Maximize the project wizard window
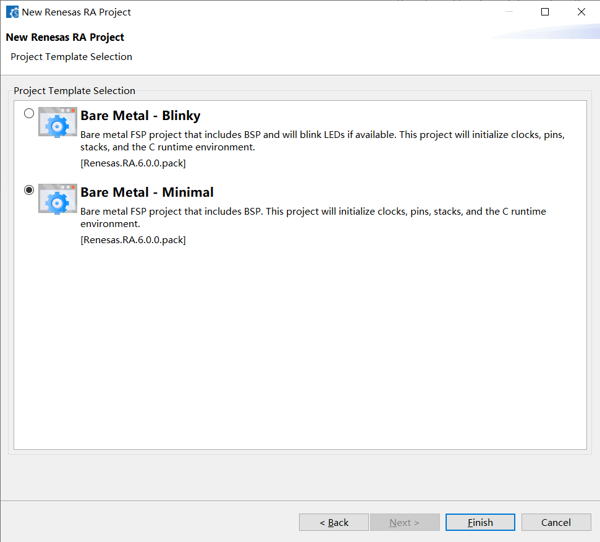This screenshot has height=542, width=600. click(x=545, y=12)
